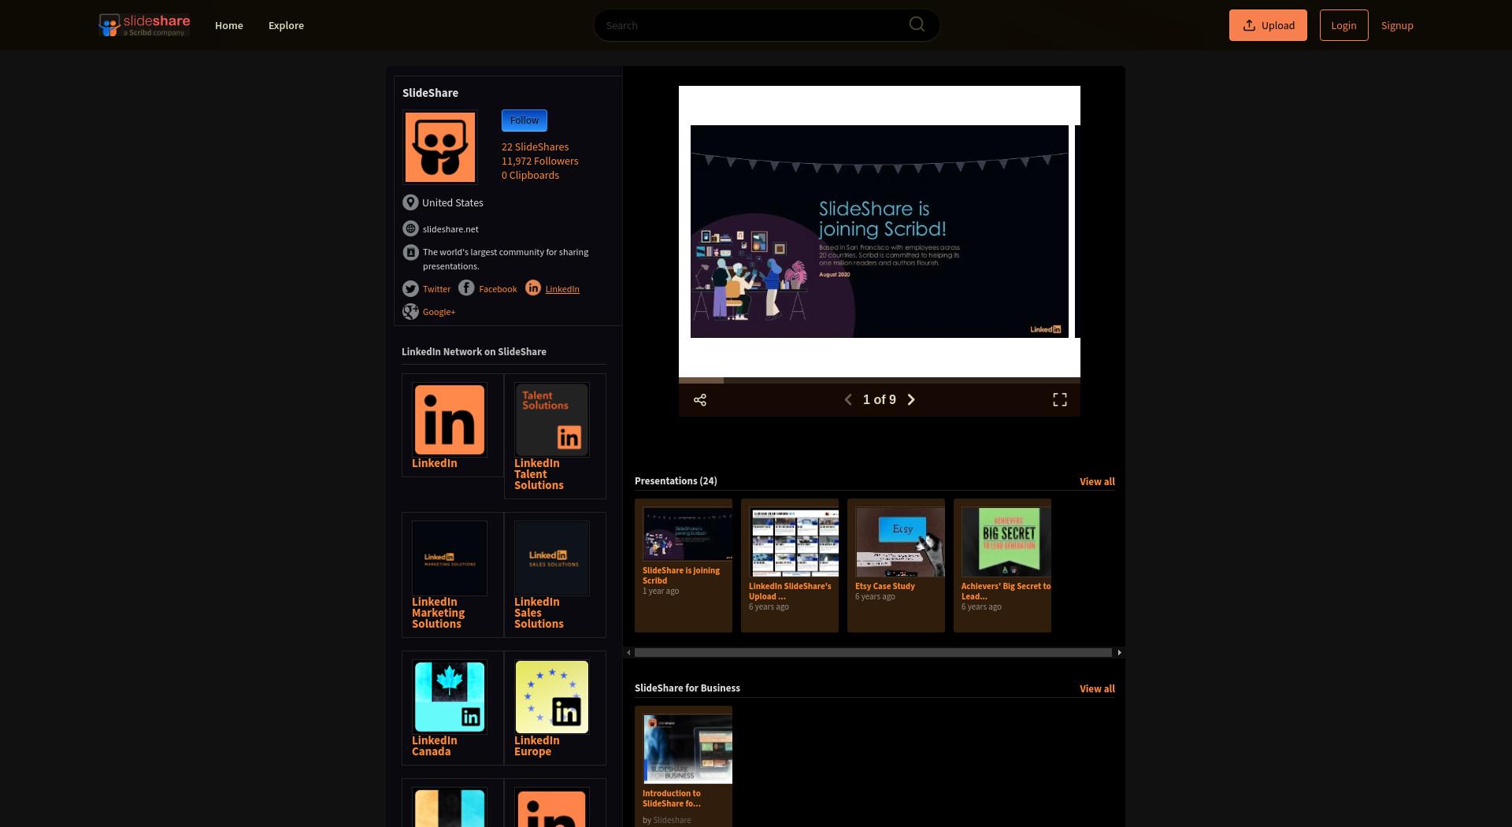
Task: Open LinkedIn Europe stars logo
Action: coord(552,697)
